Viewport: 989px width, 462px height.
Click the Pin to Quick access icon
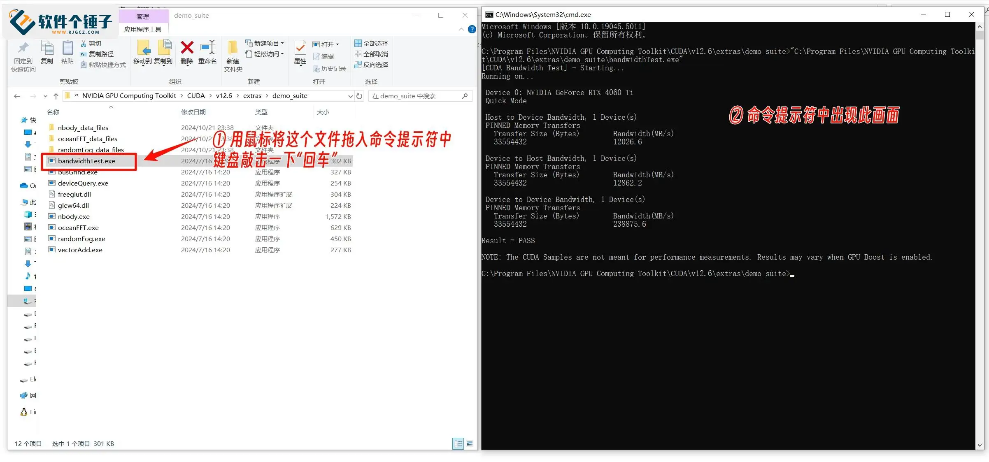click(23, 49)
